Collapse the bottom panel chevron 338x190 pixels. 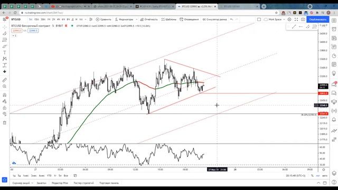[318, 183]
